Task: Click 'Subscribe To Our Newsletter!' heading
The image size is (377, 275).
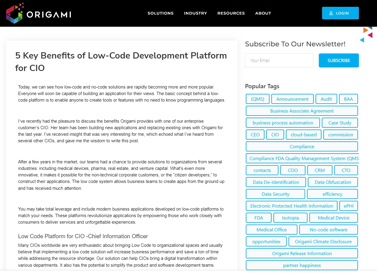Action: (295, 44)
